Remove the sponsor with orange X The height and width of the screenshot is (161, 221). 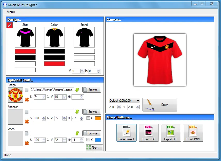pos(27,122)
